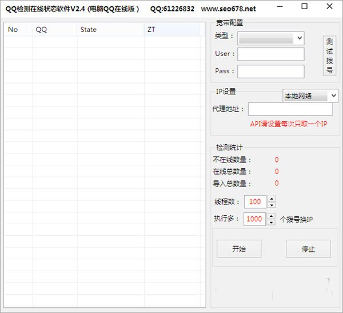The image size is (343, 313).
Task: Click the 线程数 value box showing 100
Action: [254, 202]
